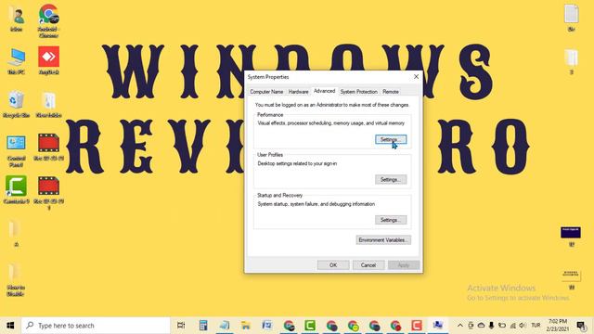The height and width of the screenshot is (334, 594).
Task: Select Rec video file beside Camtasia 9
Action: (48, 193)
